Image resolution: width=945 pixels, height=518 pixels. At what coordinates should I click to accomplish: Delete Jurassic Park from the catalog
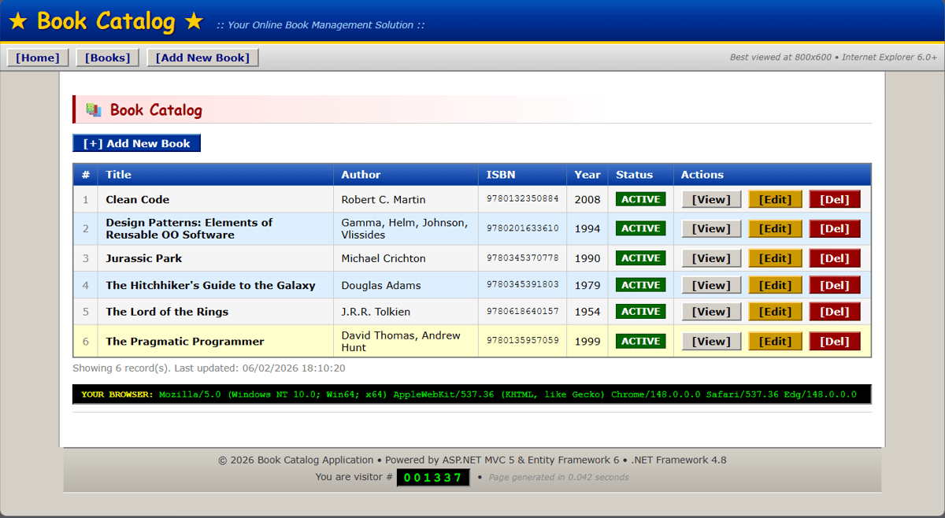pos(835,258)
